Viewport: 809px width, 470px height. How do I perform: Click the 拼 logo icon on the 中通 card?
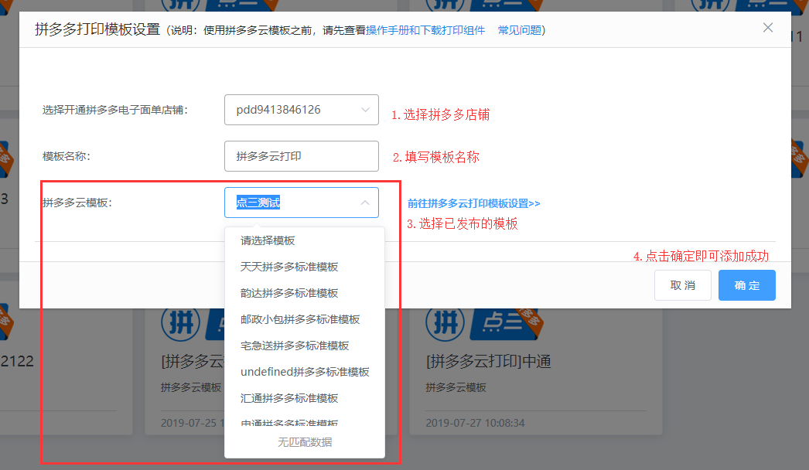click(x=445, y=323)
